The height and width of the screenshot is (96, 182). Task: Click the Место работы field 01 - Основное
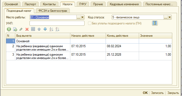pyautogui.click(x=53, y=17)
